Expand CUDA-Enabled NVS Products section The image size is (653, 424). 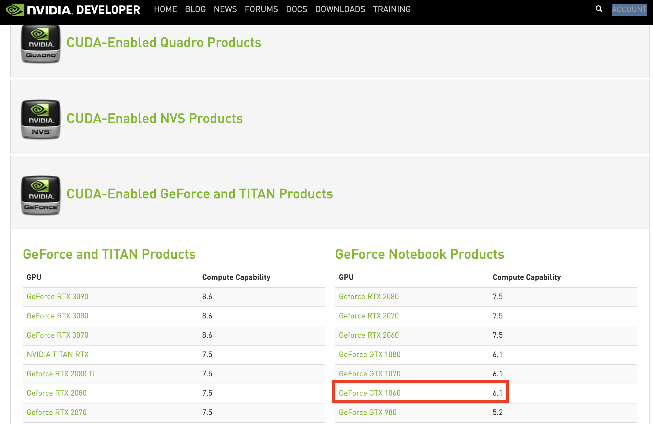[x=154, y=119]
